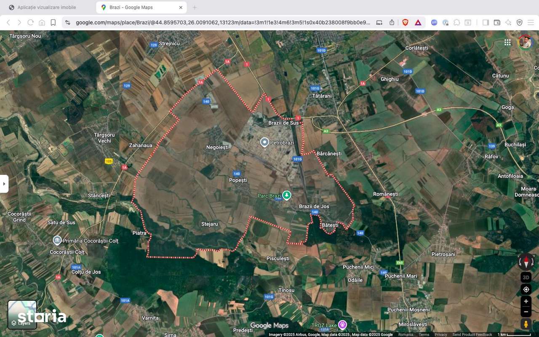
Task: Open the Terms link at bottom
Action: [x=424, y=334]
